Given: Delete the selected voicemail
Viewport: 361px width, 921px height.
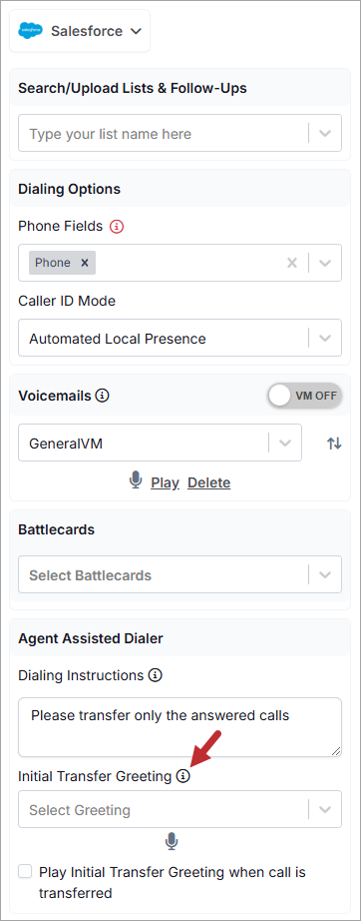Looking at the screenshot, I should (208, 482).
